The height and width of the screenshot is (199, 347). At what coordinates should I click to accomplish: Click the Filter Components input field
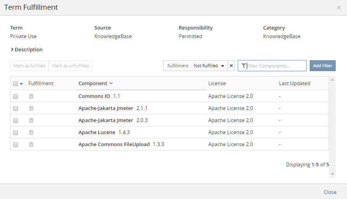point(275,66)
